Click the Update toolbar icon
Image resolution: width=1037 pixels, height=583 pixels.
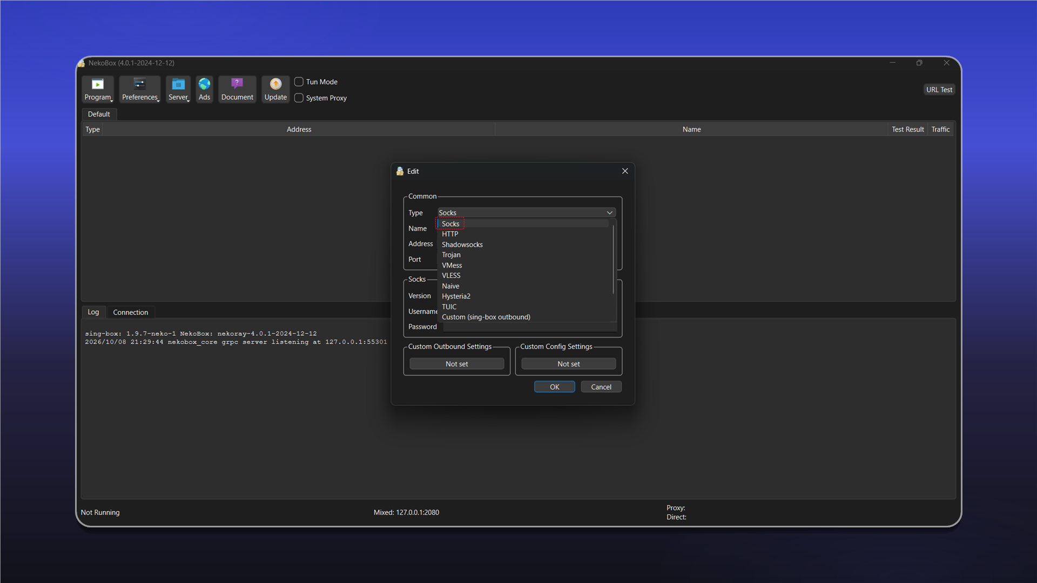click(x=275, y=89)
